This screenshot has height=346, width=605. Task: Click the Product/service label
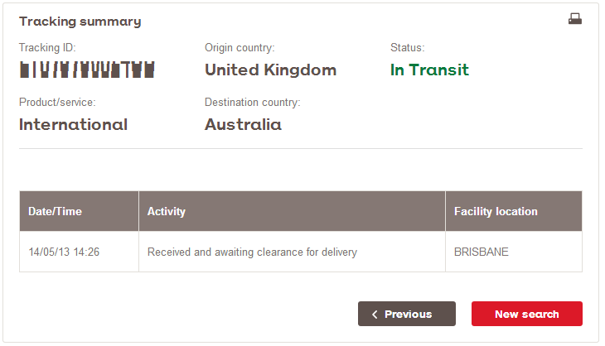pyautogui.click(x=57, y=102)
